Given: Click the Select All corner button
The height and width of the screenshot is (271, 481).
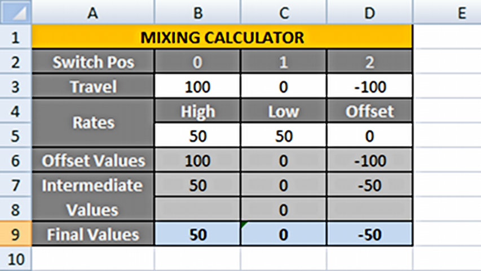Looking at the screenshot, I should pyautogui.click(x=15, y=12).
